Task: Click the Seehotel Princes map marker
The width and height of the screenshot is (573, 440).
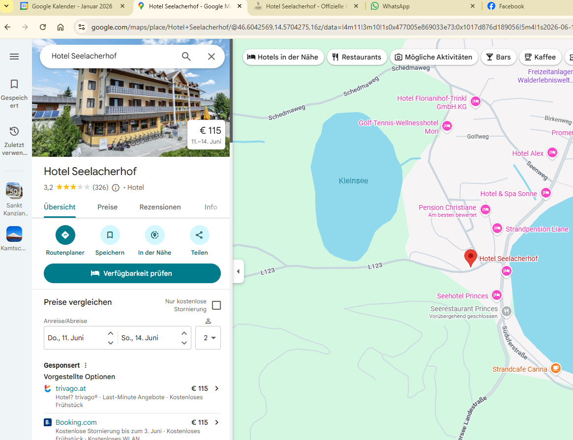Action: pyautogui.click(x=497, y=294)
